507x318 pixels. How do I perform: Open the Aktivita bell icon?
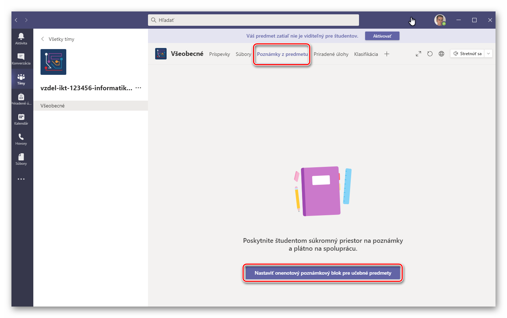[x=21, y=38]
